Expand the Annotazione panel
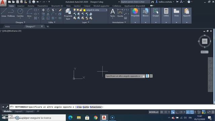The height and width of the screenshot is (121, 215). tap(119, 22)
